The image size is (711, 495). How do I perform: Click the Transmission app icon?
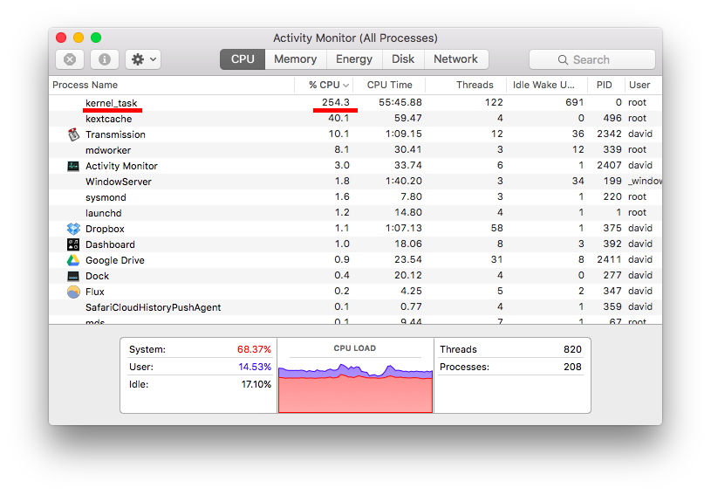point(73,134)
